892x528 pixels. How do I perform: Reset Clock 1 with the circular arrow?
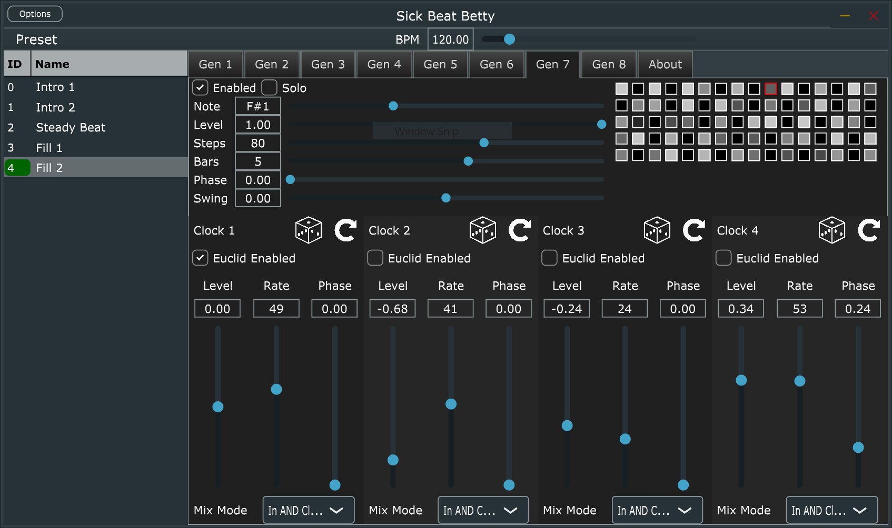[x=345, y=230]
